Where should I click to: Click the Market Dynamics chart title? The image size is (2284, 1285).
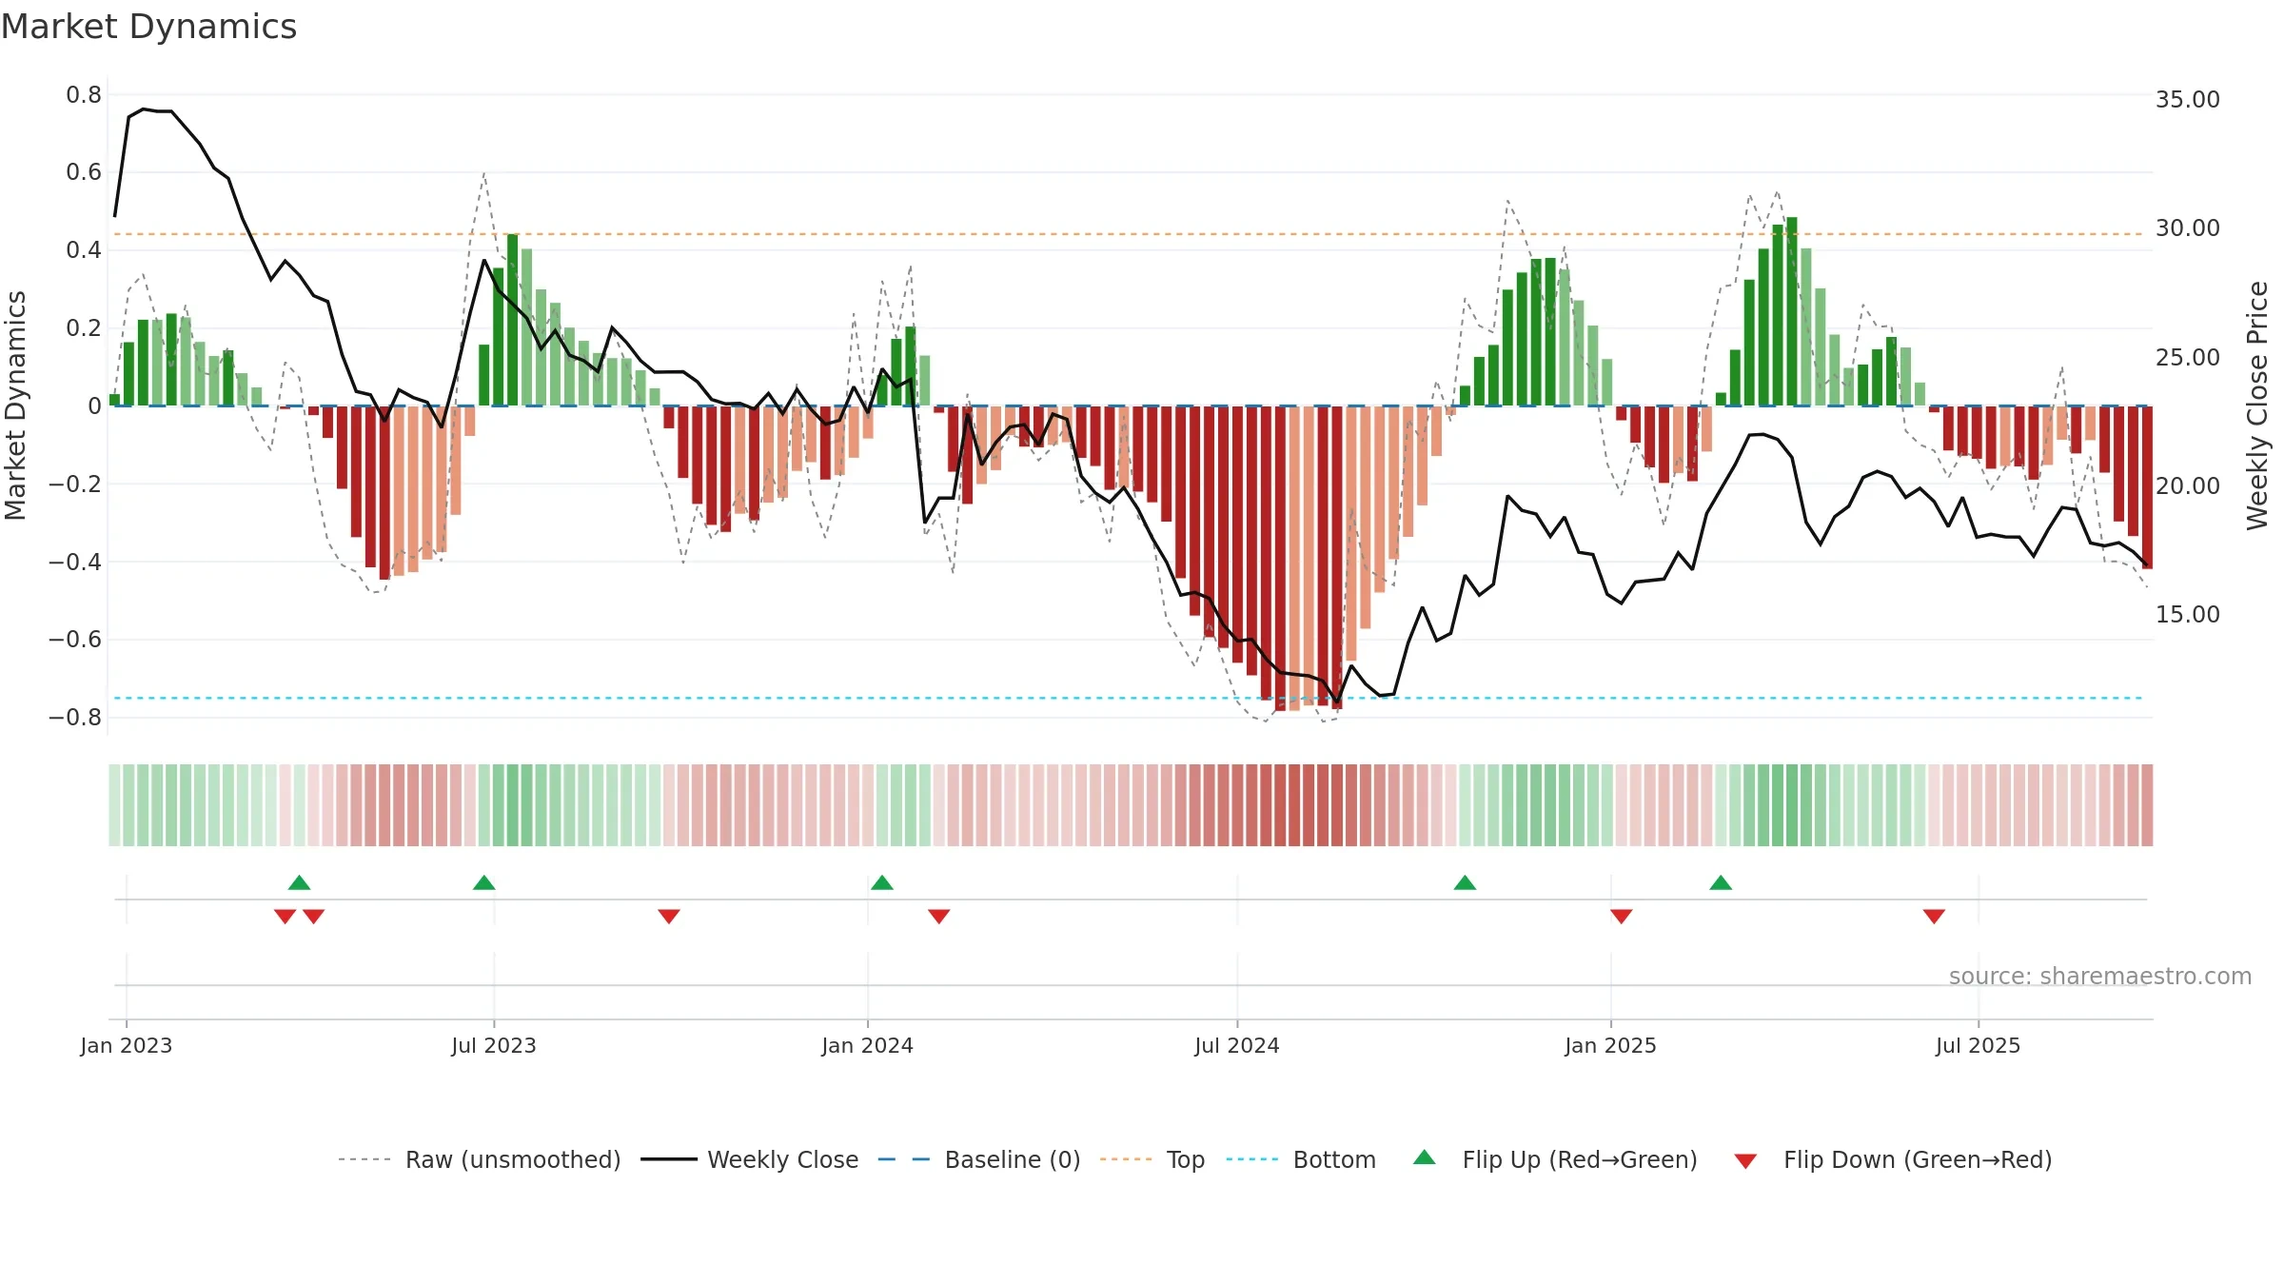[149, 27]
